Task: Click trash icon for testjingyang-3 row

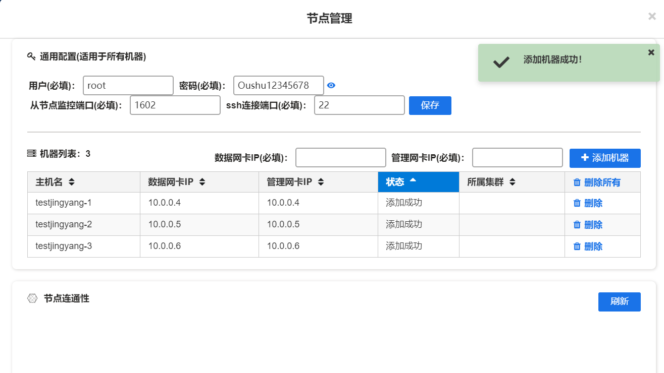Action: pyautogui.click(x=577, y=246)
